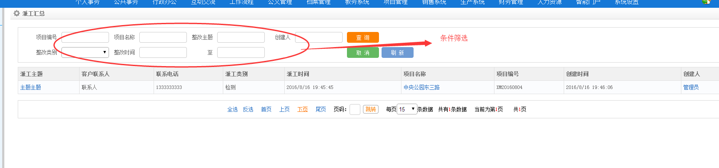Open the 整改类别 dropdown

85,52
